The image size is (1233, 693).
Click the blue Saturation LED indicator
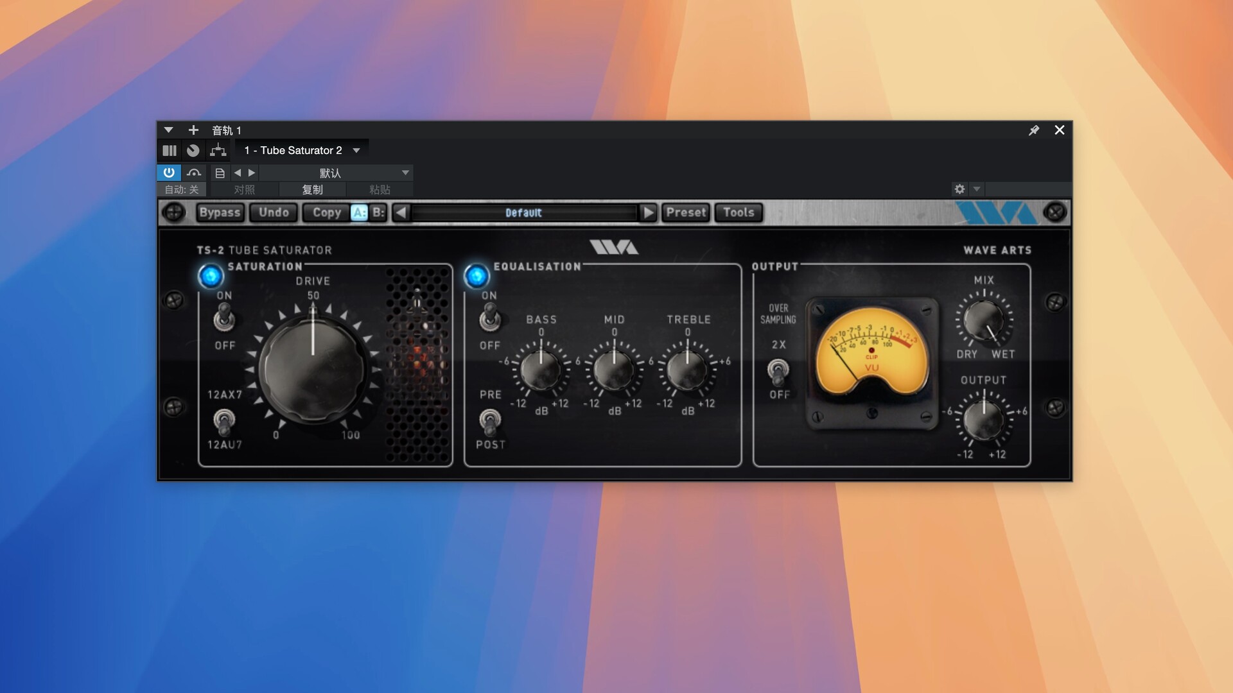[x=211, y=276]
